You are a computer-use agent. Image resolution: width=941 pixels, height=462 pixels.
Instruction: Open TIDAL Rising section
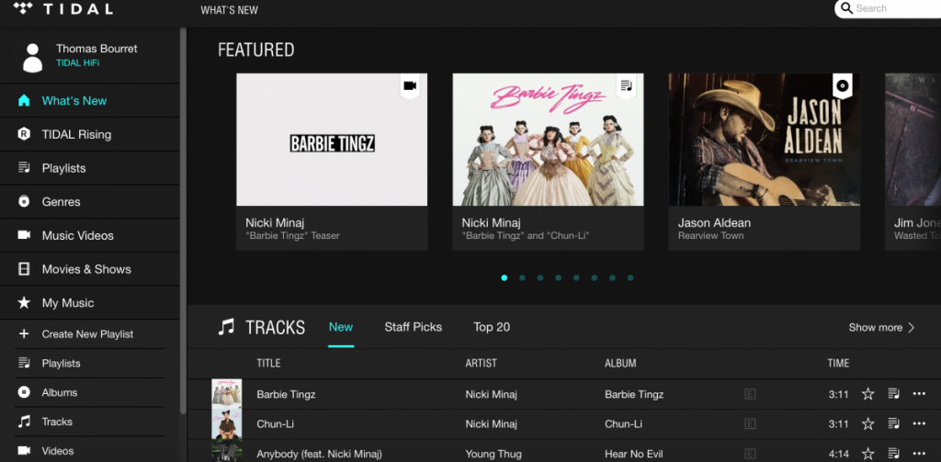pyautogui.click(x=76, y=134)
